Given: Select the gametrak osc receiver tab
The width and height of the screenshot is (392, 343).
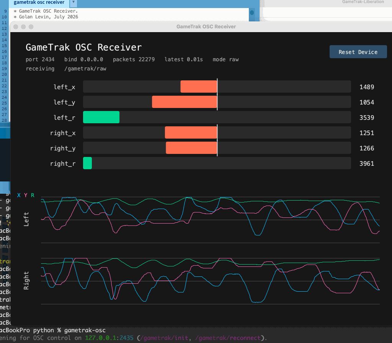Looking at the screenshot, I should (39, 3).
